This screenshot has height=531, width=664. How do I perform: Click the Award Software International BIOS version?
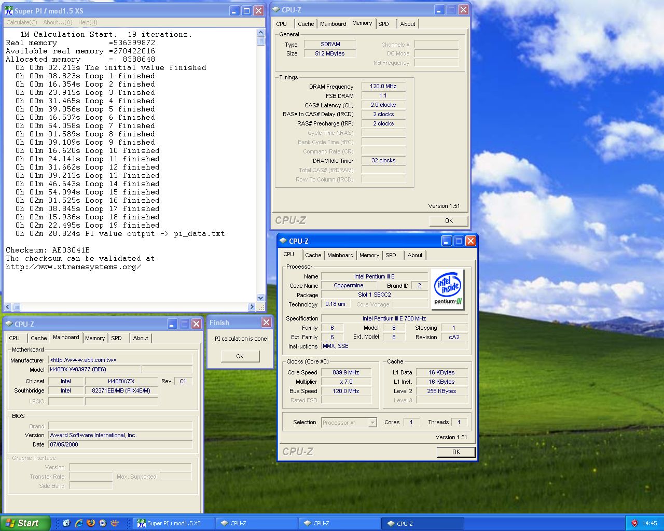(120, 436)
